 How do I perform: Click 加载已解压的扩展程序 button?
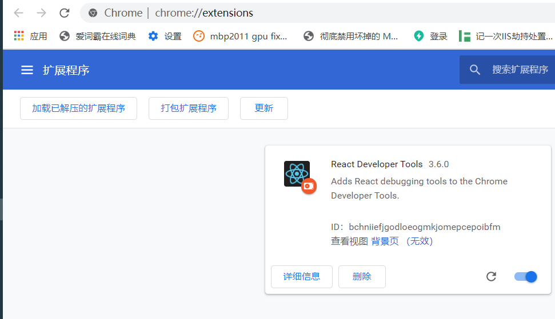coord(78,108)
